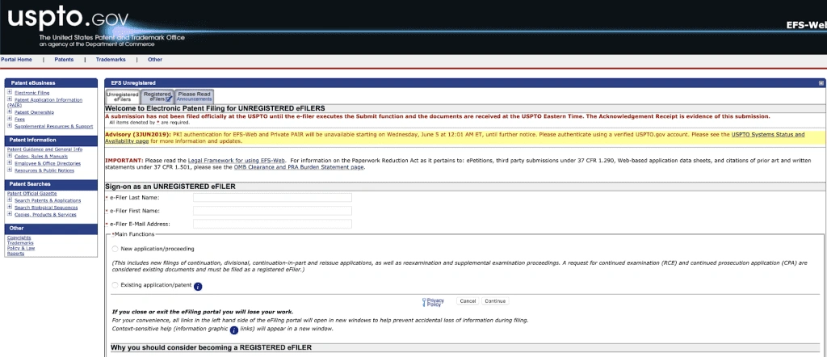Expand the Supplemental Resources & Support node
827x357 pixels.
coord(10,126)
